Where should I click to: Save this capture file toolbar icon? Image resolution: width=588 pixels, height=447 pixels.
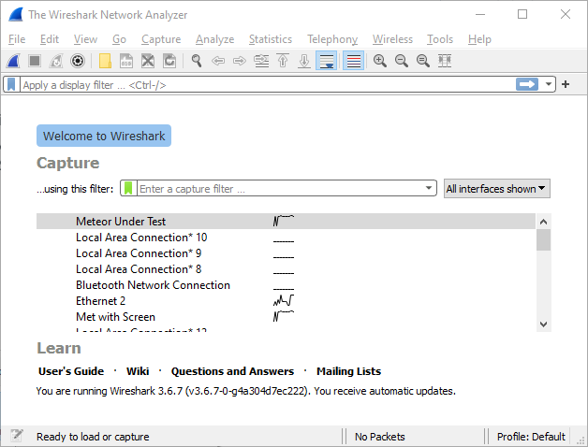pyautogui.click(x=126, y=61)
